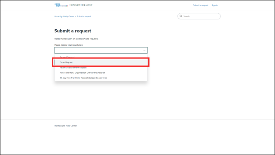Click the Submit a request breadcrumb
Screen dimensions: 275x155
click(x=84, y=16)
